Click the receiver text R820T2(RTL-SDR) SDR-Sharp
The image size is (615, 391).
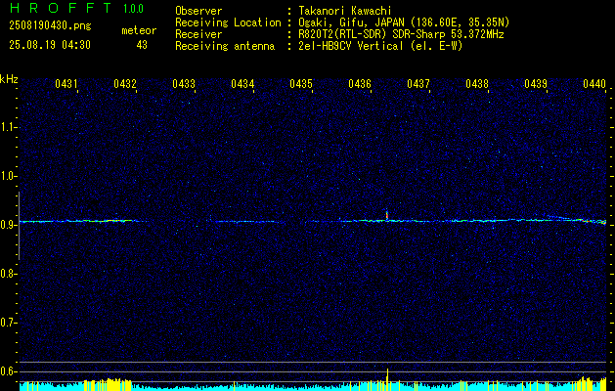pos(373,34)
